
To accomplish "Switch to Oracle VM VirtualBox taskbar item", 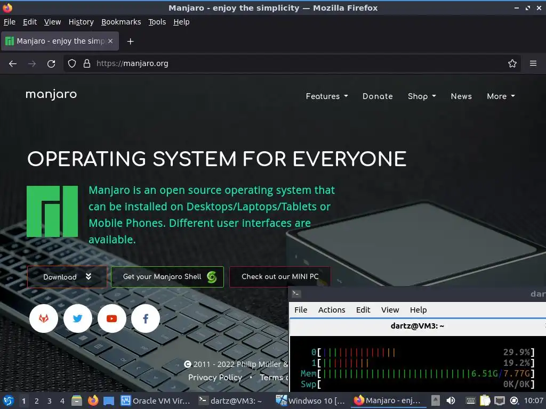I will 155,400.
